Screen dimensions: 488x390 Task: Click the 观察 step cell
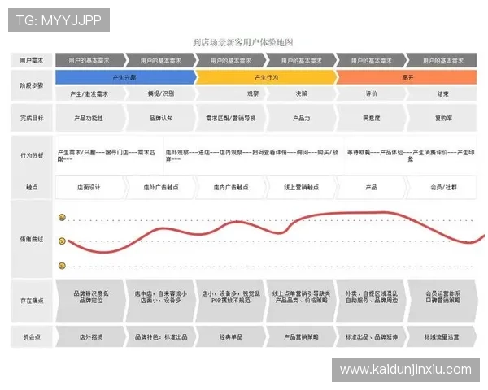[x=231, y=93]
